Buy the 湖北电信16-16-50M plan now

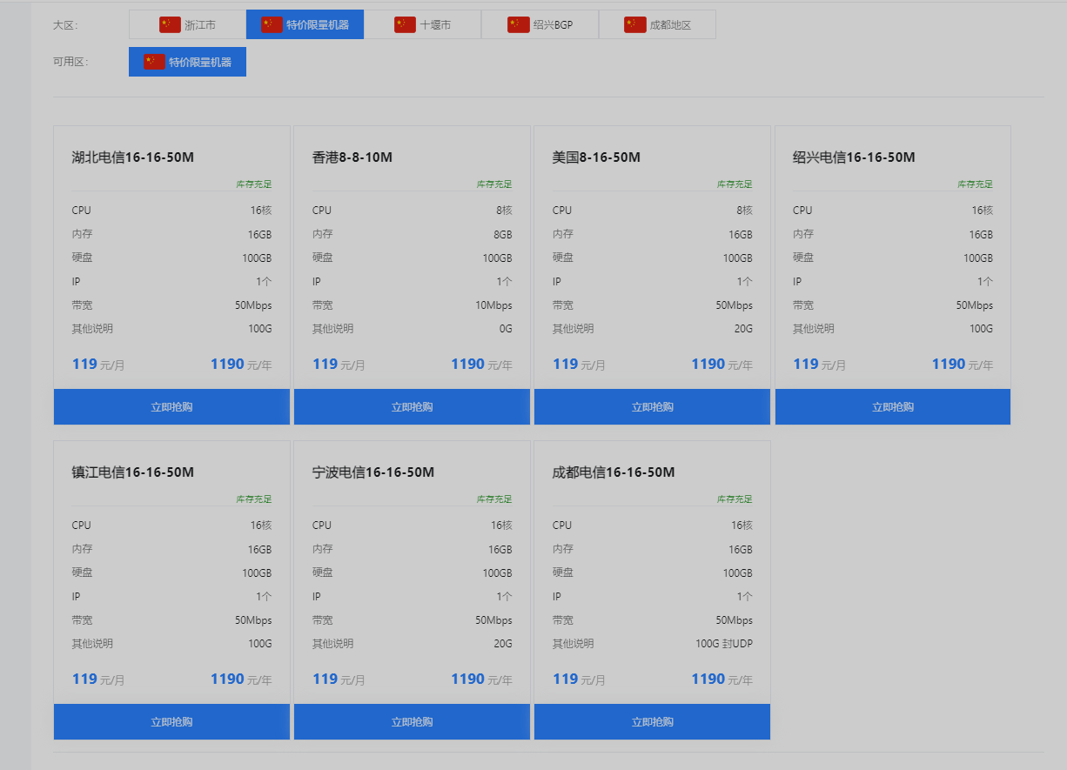tap(171, 407)
